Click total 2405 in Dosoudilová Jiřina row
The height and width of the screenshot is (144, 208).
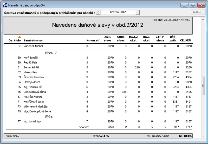188,92
